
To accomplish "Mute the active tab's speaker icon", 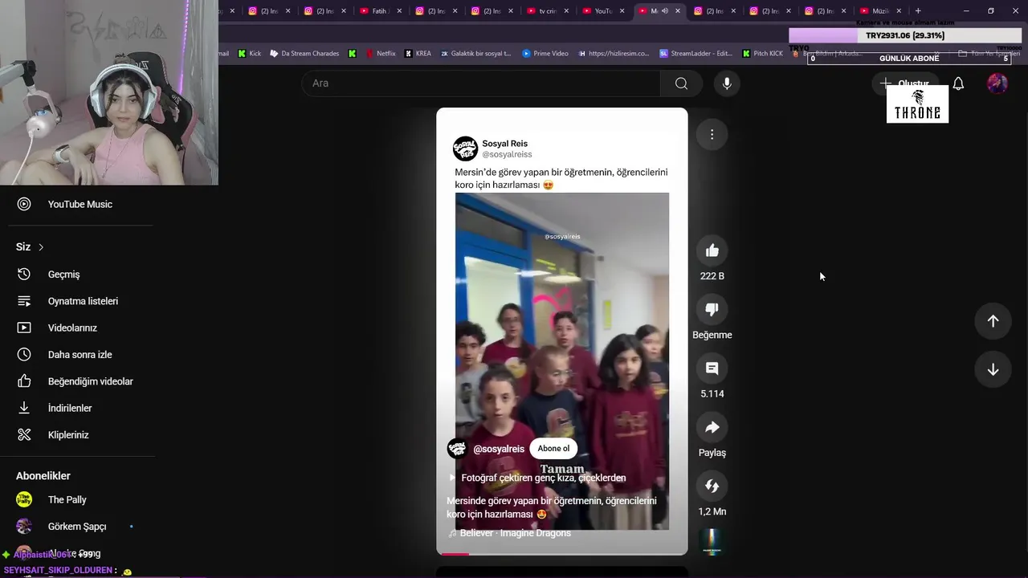I will pyautogui.click(x=664, y=11).
